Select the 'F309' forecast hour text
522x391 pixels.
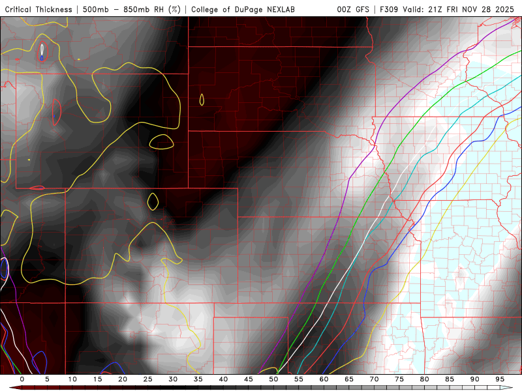[389, 9]
